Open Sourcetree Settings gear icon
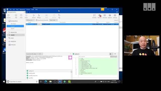The image size is (161, 91). [115, 16]
